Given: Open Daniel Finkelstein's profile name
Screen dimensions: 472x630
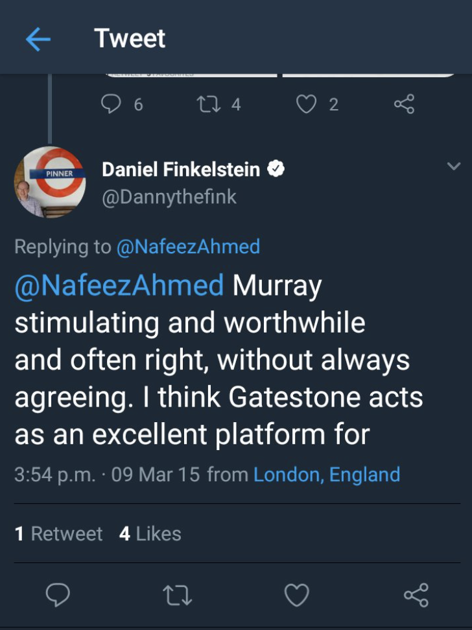Looking at the screenshot, I should (181, 170).
